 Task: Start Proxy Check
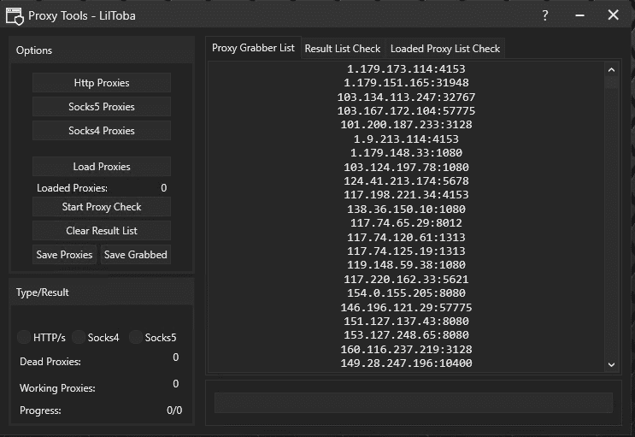coord(102,207)
